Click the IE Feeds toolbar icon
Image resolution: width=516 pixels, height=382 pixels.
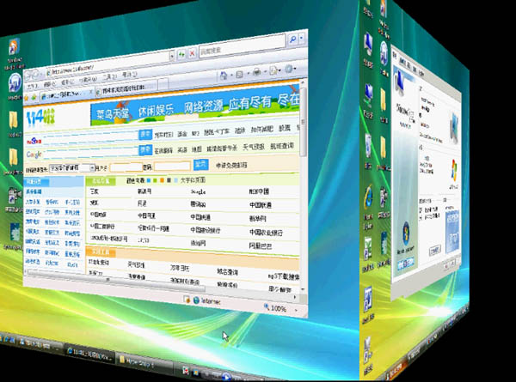pos(240,74)
